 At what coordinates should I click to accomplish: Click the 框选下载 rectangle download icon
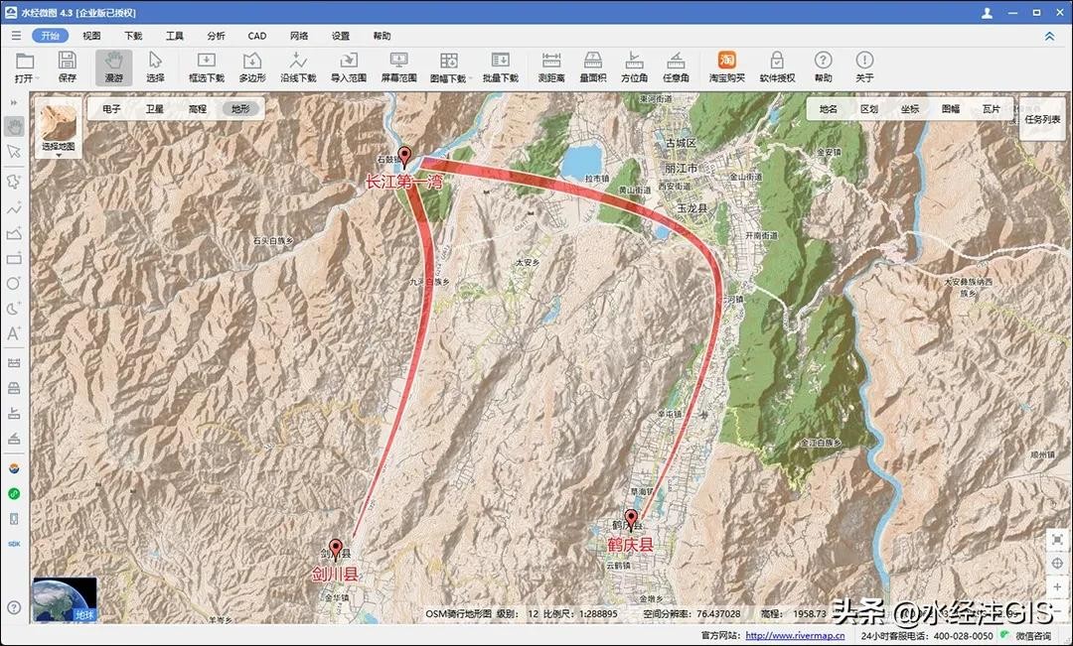pyautogui.click(x=206, y=65)
